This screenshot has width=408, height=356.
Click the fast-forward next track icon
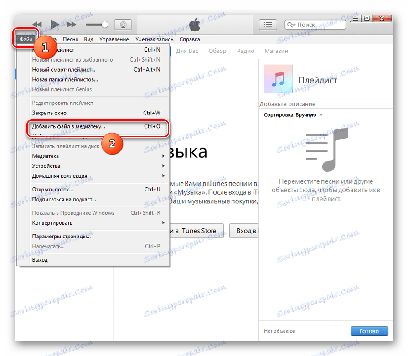click(x=71, y=25)
